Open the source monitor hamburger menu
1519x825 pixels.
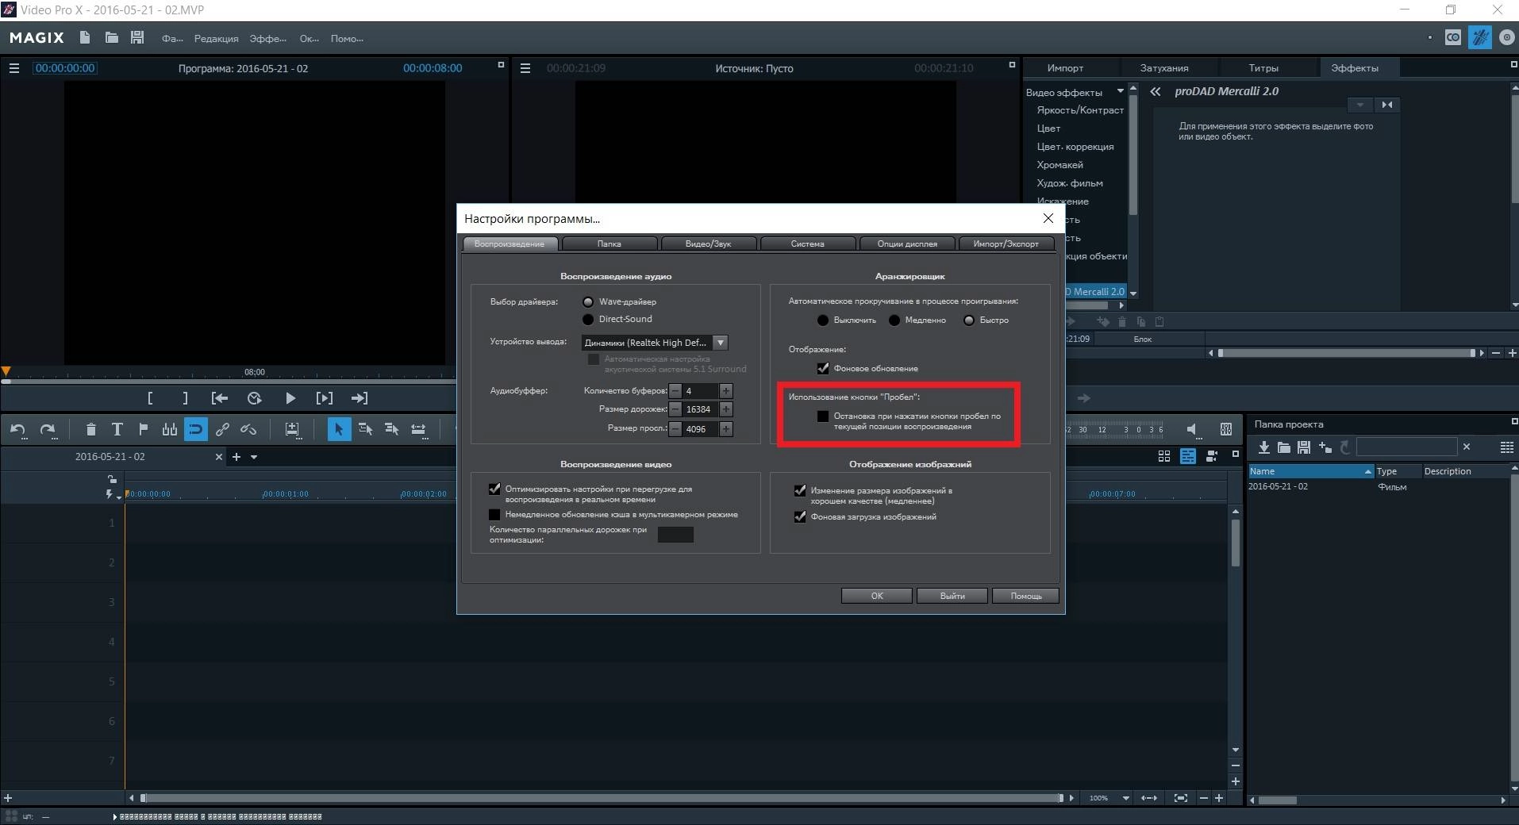pyautogui.click(x=525, y=68)
